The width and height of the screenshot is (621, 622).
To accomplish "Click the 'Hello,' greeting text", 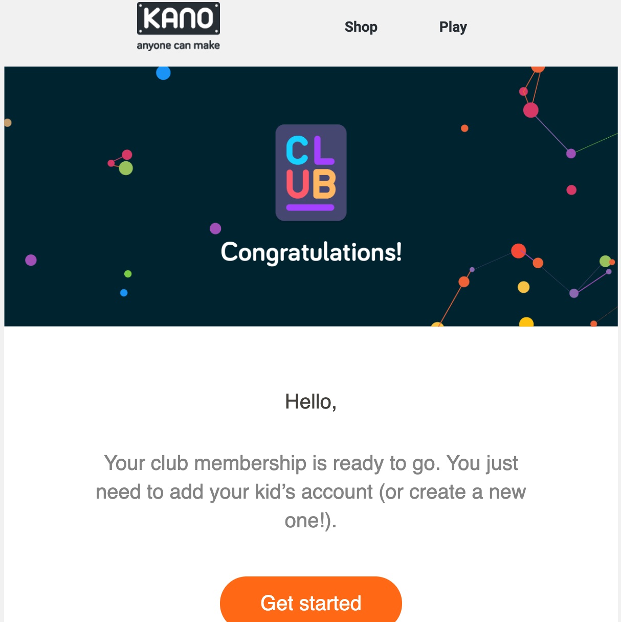I will 310,403.
